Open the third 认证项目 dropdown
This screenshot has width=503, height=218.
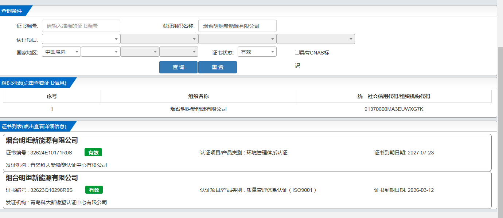pos(237,39)
